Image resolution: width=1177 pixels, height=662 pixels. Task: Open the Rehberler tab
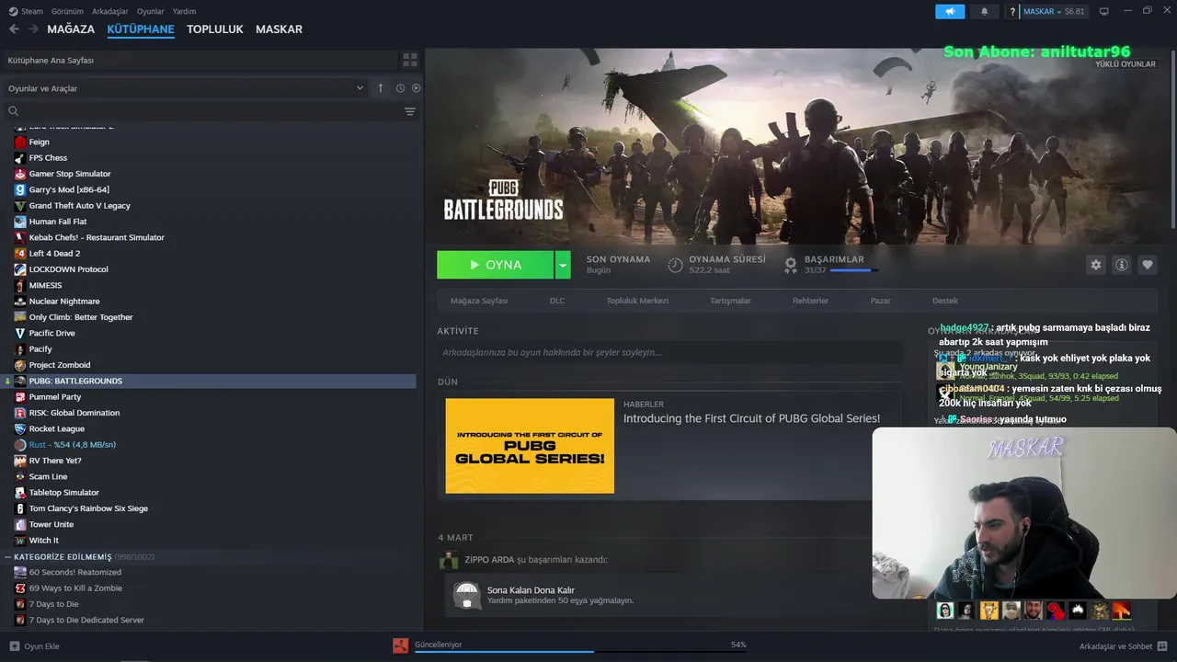coord(811,301)
